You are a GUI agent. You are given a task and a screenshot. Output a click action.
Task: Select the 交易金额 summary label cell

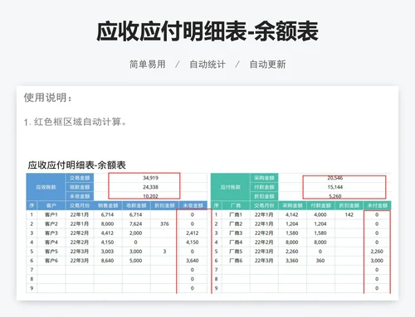point(80,178)
